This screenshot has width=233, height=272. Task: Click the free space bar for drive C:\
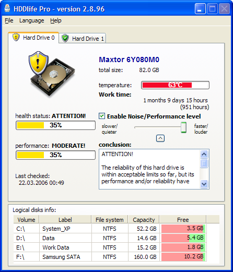coord(183,229)
